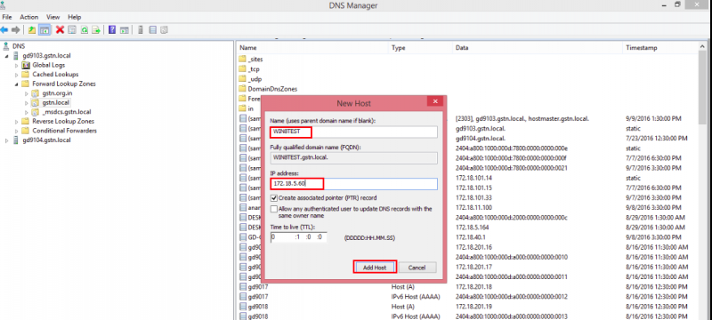This screenshot has height=320, width=712.
Task: Expand the gstn.org.in zone
Action: tap(27, 93)
